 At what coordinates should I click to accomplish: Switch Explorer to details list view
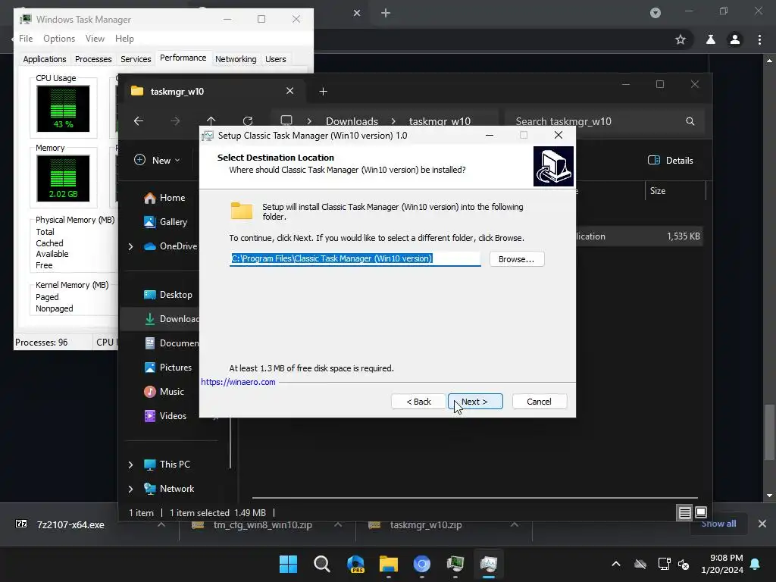pyautogui.click(x=684, y=513)
